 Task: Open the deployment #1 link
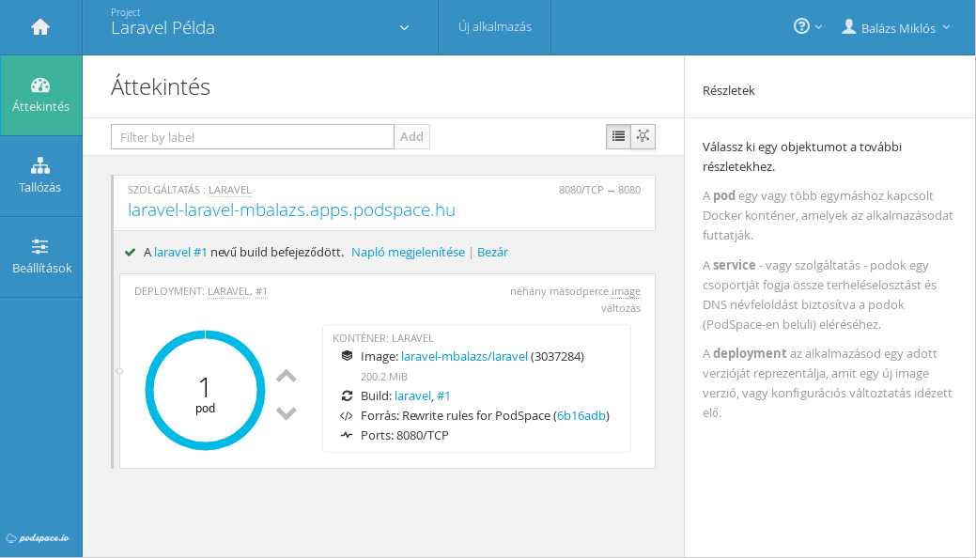(261, 291)
